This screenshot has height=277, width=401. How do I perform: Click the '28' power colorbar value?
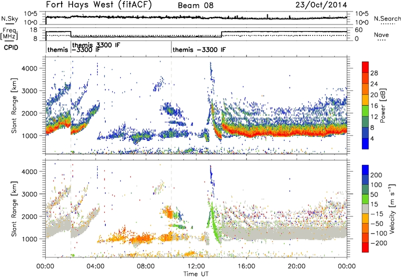point(374,73)
